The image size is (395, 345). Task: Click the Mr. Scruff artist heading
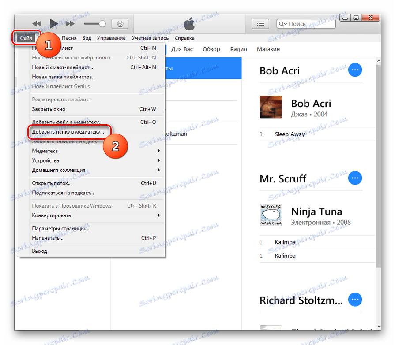point(283,179)
